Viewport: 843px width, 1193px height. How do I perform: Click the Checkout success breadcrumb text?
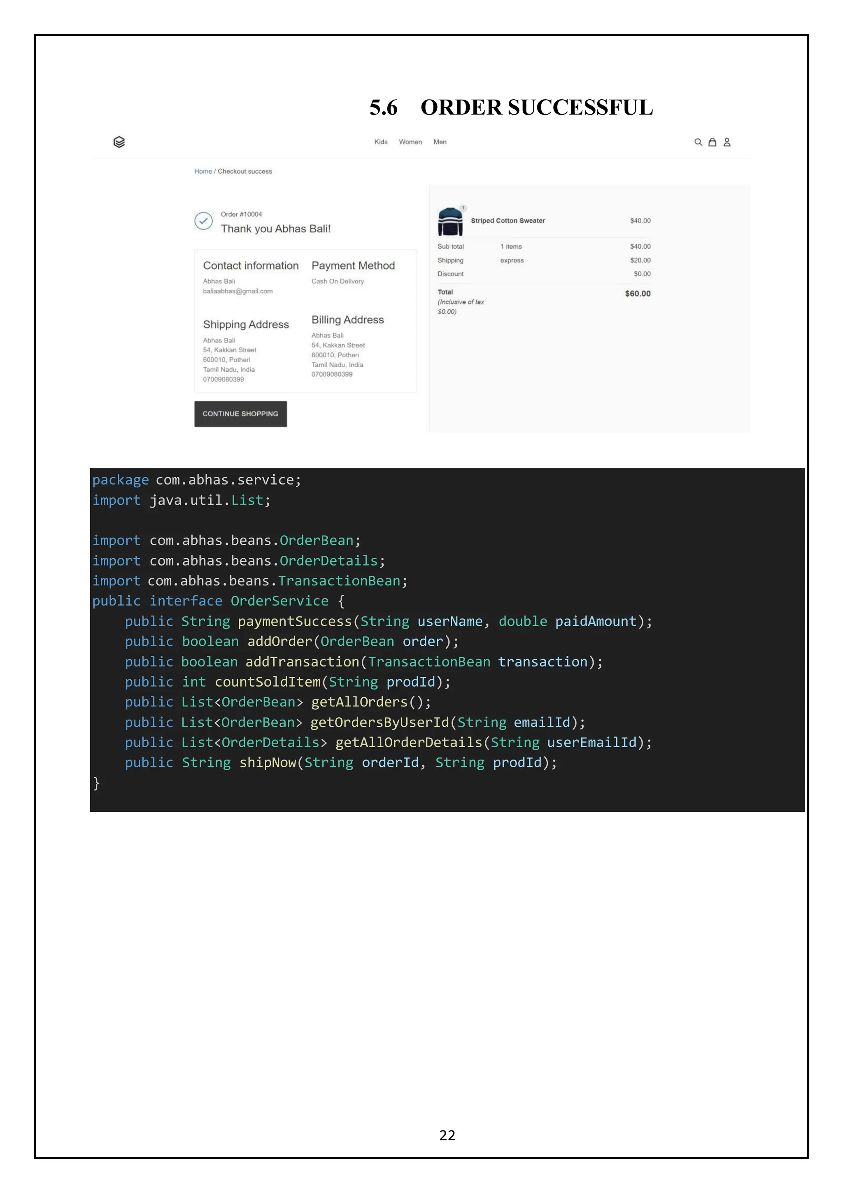[245, 171]
